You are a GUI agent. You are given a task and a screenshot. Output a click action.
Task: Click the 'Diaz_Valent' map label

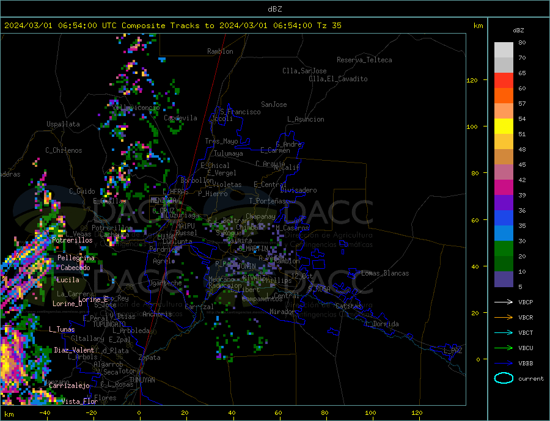pyautogui.click(x=74, y=350)
